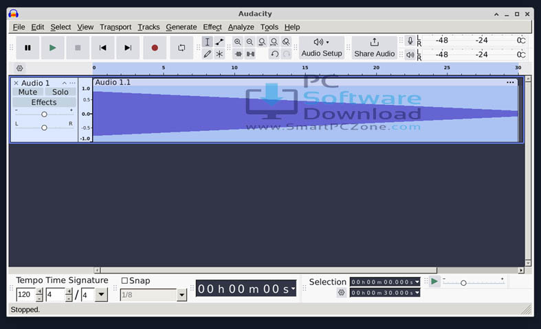Click the speaker playback meter icon

pos(410,55)
